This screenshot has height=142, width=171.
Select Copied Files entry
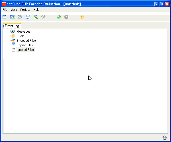pyautogui.click(x=25, y=45)
